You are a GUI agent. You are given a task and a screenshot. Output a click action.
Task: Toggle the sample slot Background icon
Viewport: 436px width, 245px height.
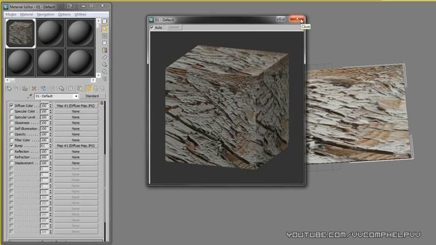point(104,36)
